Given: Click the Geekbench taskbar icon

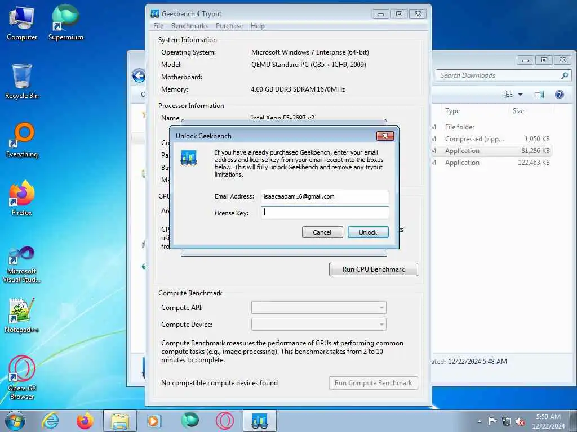Looking at the screenshot, I should coord(260,421).
